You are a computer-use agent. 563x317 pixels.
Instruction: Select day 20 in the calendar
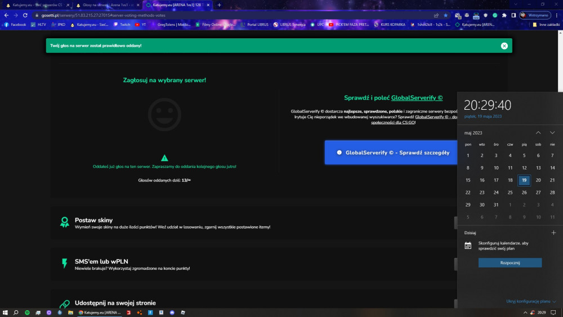538,180
